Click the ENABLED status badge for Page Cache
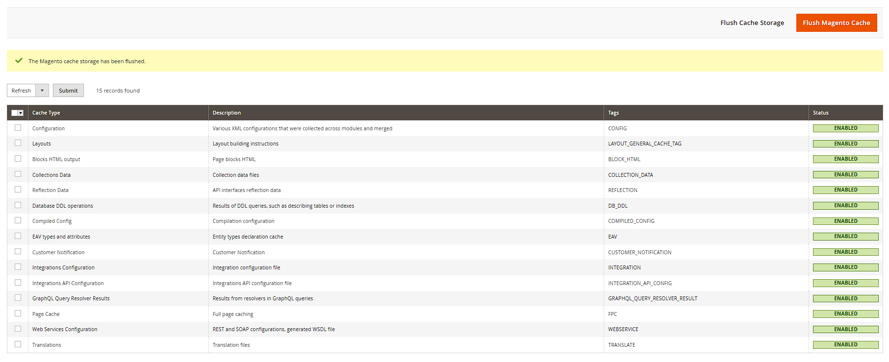 click(x=845, y=314)
